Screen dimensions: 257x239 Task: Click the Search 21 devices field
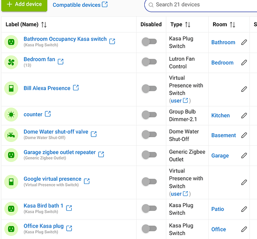202,5
